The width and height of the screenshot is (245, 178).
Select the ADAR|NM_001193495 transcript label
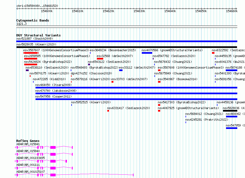[31, 158]
